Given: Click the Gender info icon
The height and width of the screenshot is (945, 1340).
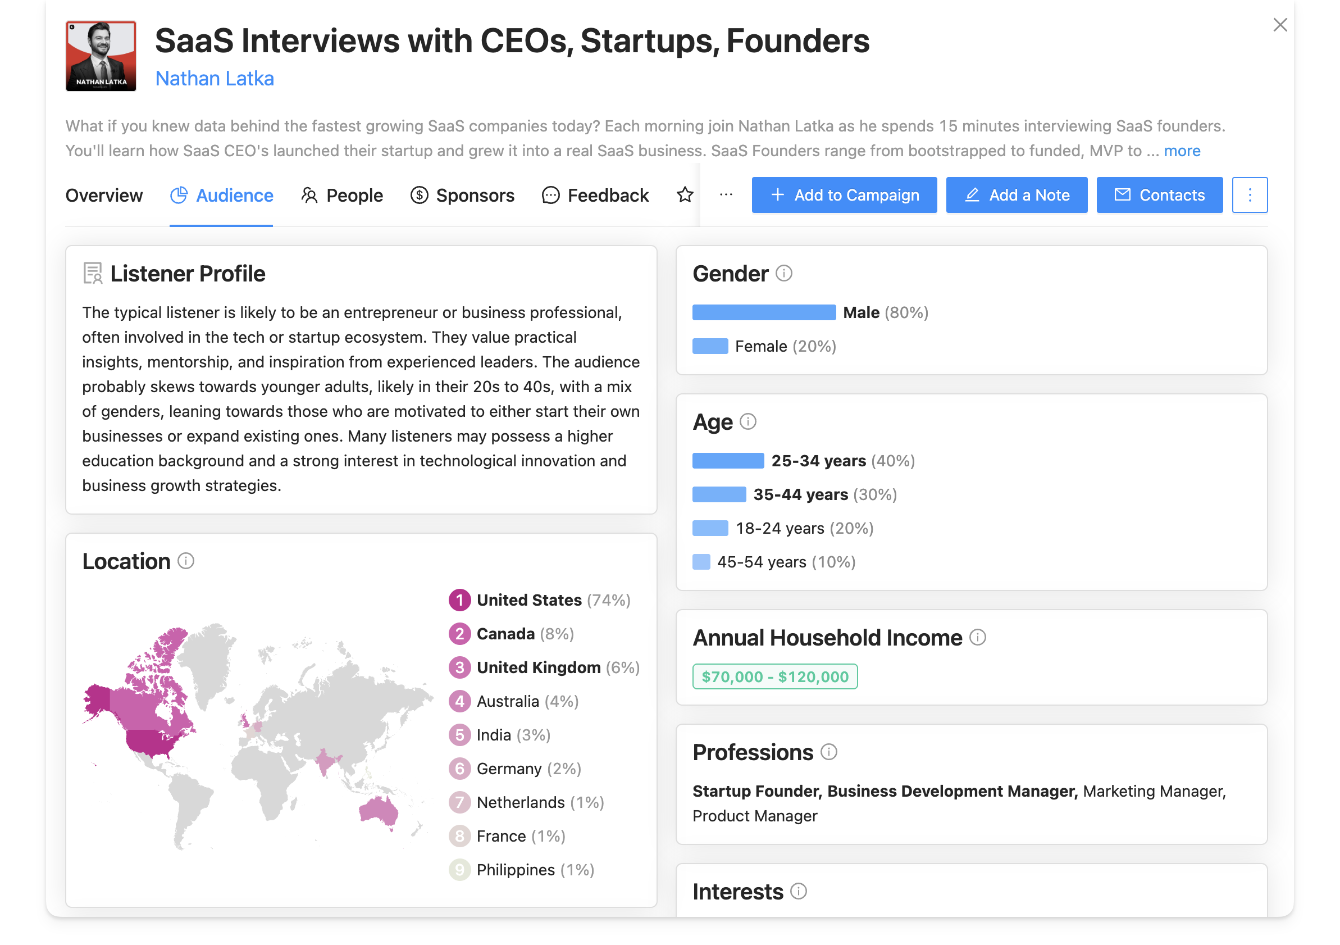Looking at the screenshot, I should point(784,273).
